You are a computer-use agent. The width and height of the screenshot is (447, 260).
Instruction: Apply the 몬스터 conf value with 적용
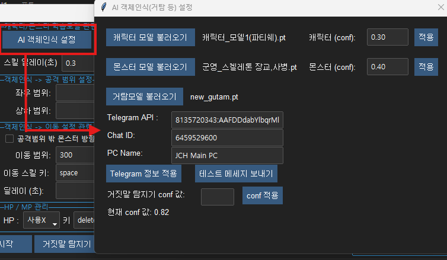(426, 67)
